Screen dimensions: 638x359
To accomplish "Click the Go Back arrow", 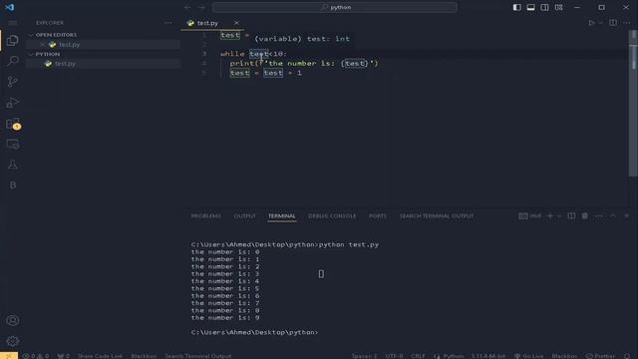I will (187, 7).
